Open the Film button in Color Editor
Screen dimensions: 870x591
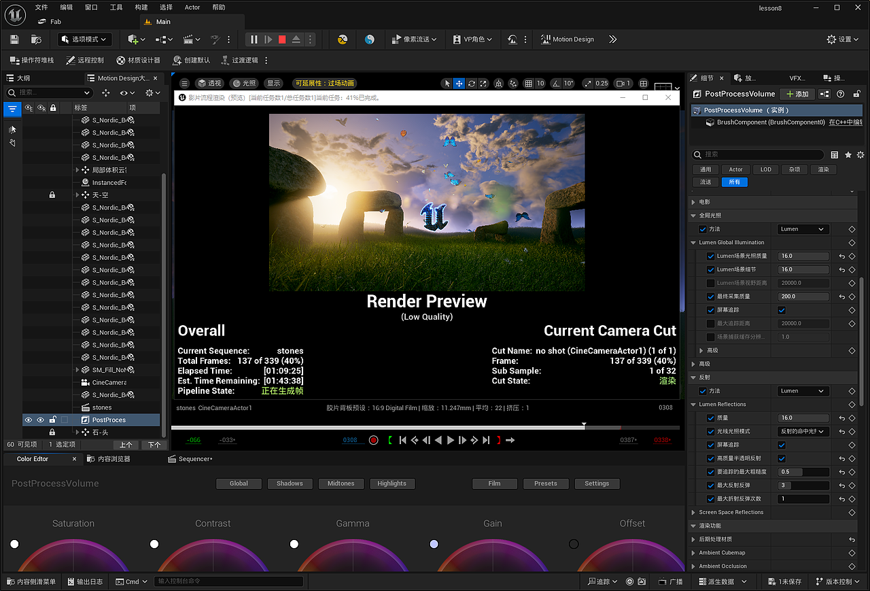click(494, 484)
